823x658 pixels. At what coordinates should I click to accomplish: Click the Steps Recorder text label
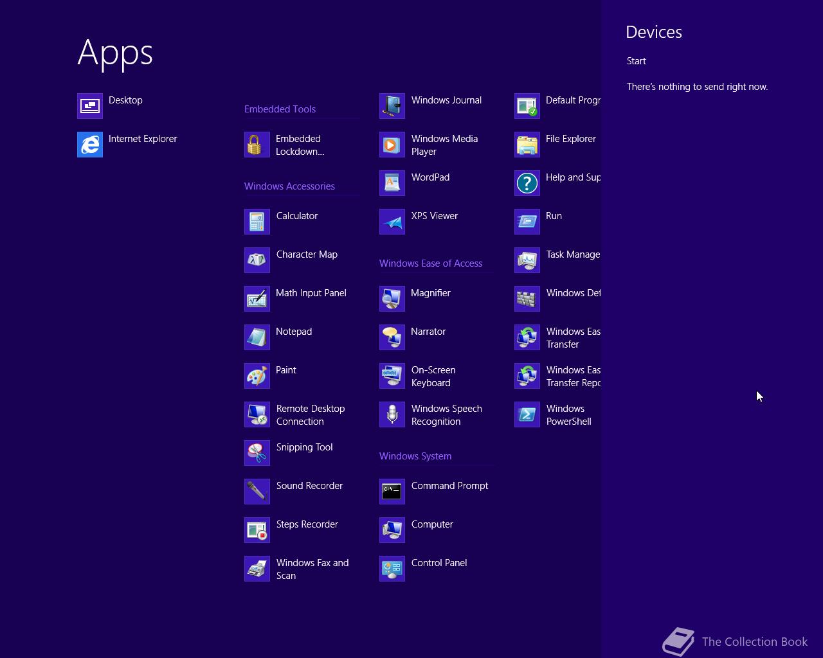(x=307, y=524)
